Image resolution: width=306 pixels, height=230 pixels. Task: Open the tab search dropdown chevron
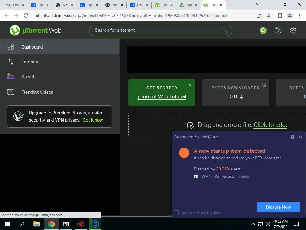(258, 4)
